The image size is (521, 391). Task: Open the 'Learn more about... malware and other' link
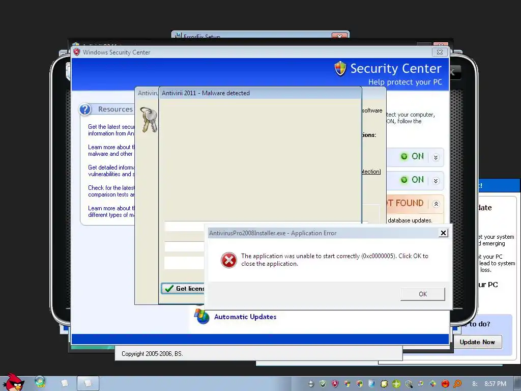point(111,150)
